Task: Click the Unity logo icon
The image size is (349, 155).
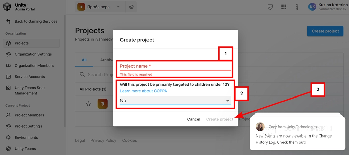Action: point(7,7)
